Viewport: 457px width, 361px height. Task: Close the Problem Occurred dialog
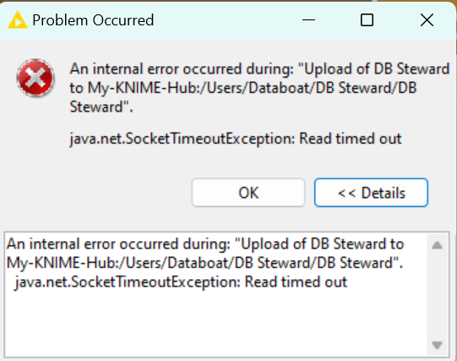click(x=427, y=20)
